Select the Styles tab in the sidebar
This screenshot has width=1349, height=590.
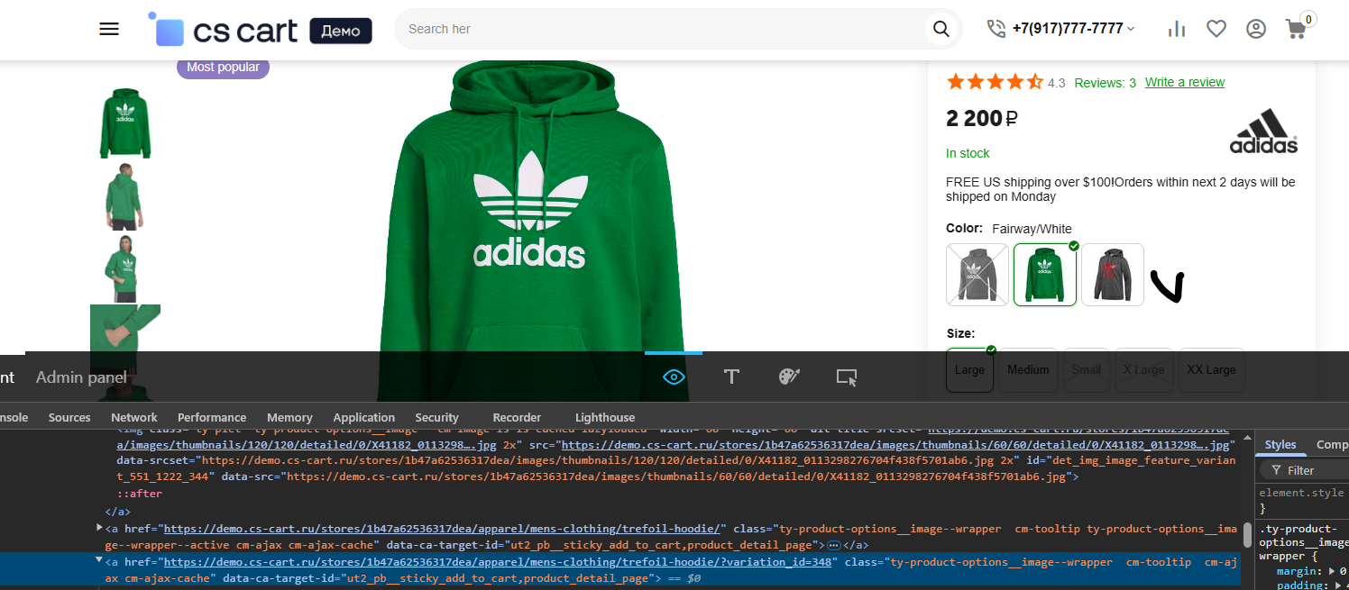tap(1280, 444)
